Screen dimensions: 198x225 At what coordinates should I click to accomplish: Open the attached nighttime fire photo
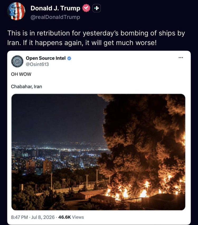[98, 152]
